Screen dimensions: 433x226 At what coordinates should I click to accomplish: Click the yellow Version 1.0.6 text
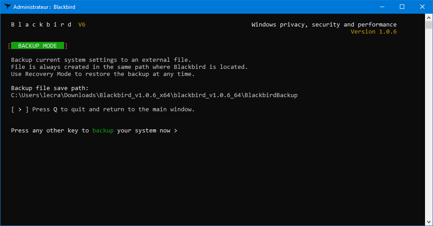point(374,32)
